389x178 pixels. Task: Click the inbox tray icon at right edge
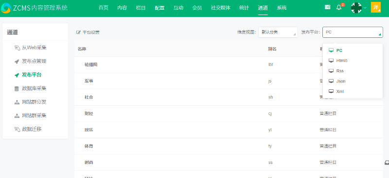pos(387,162)
